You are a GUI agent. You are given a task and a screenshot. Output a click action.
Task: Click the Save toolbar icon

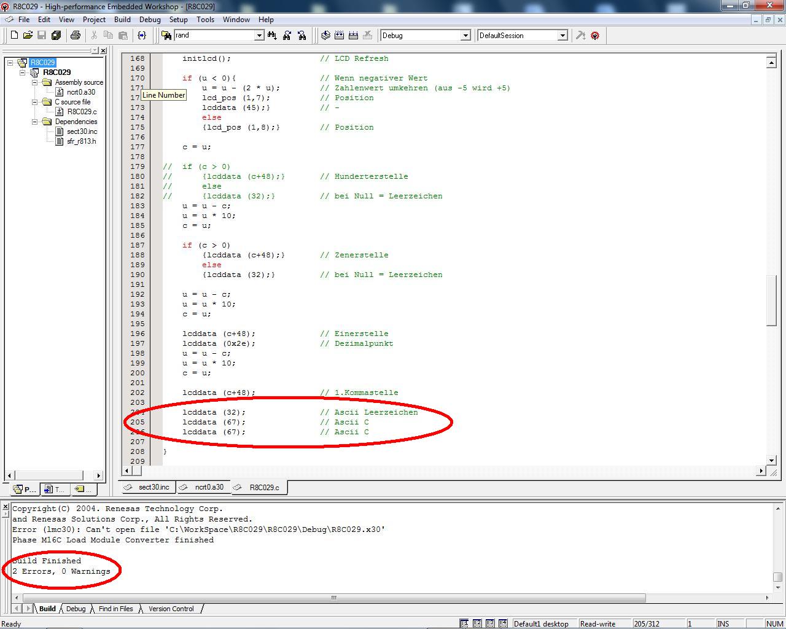[x=42, y=36]
